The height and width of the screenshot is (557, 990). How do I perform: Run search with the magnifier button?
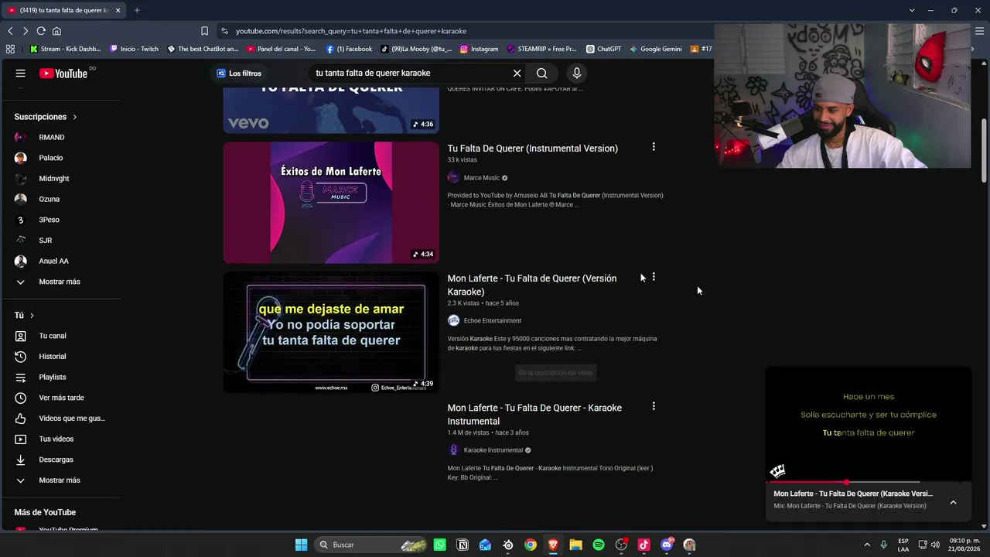coord(542,73)
